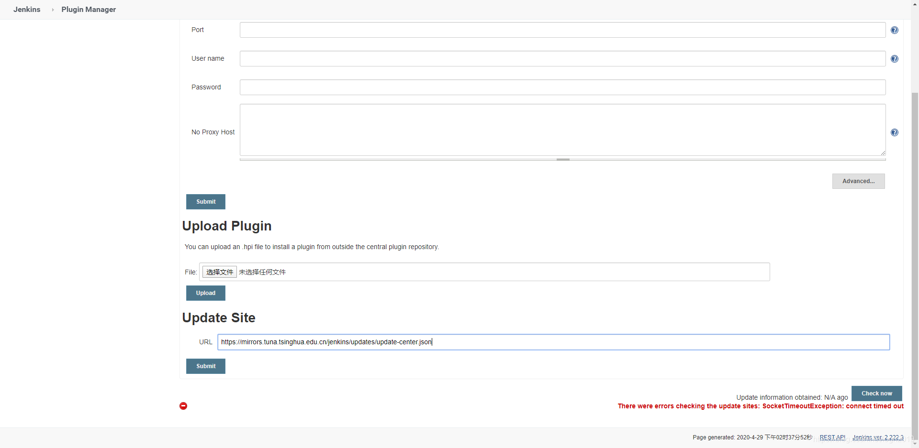Click the Update information obtained text

[792, 397]
